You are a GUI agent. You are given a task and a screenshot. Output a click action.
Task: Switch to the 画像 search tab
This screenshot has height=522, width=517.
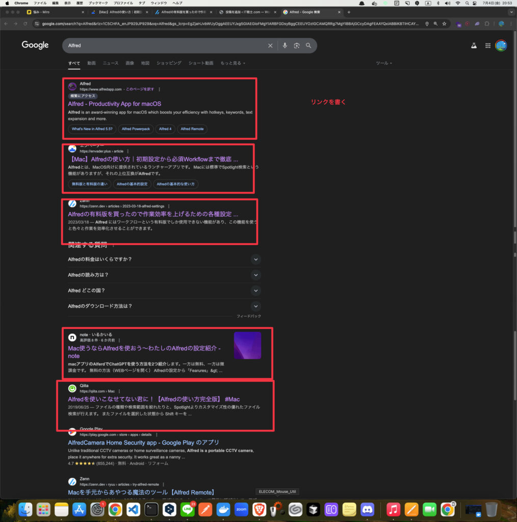click(x=130, y=63)
